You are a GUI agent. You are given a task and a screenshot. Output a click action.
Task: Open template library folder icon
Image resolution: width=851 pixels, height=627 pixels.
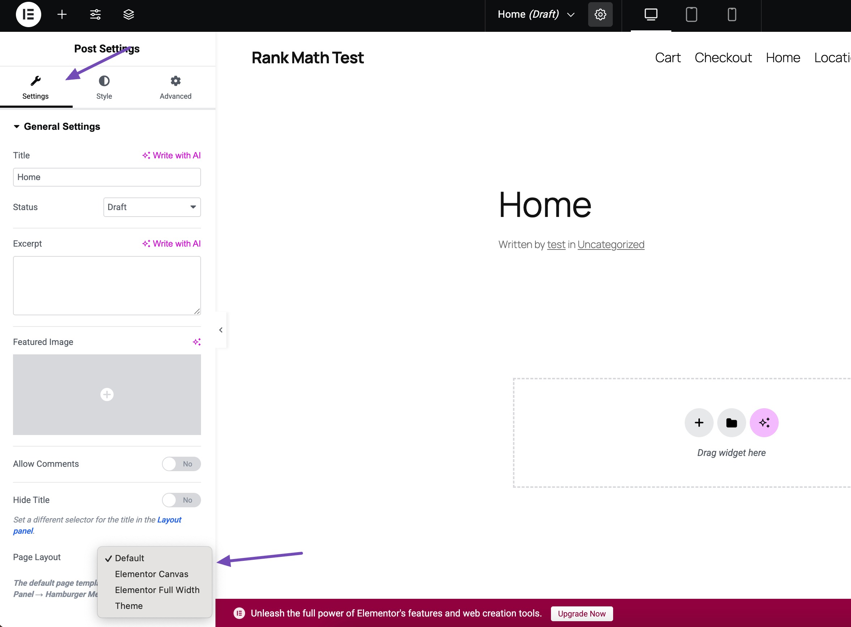pos(731,423)
